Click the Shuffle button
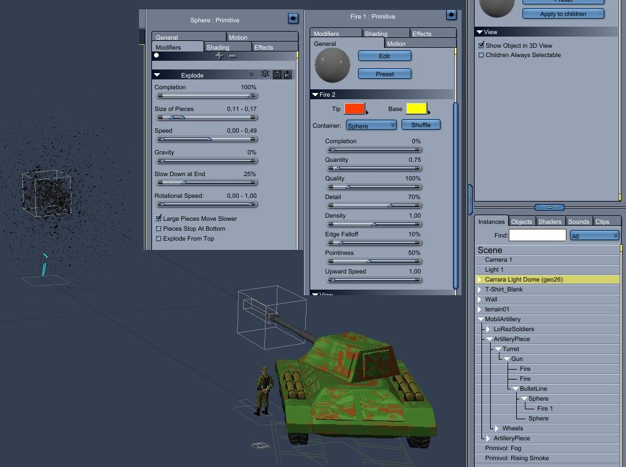This screenshot has height=467, width=626. pyautogui.click(x=421, y=125)
